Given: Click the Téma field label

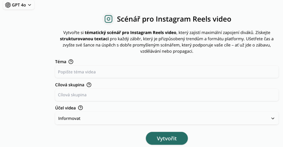Looking at the screenshot, I should point(61,62).
